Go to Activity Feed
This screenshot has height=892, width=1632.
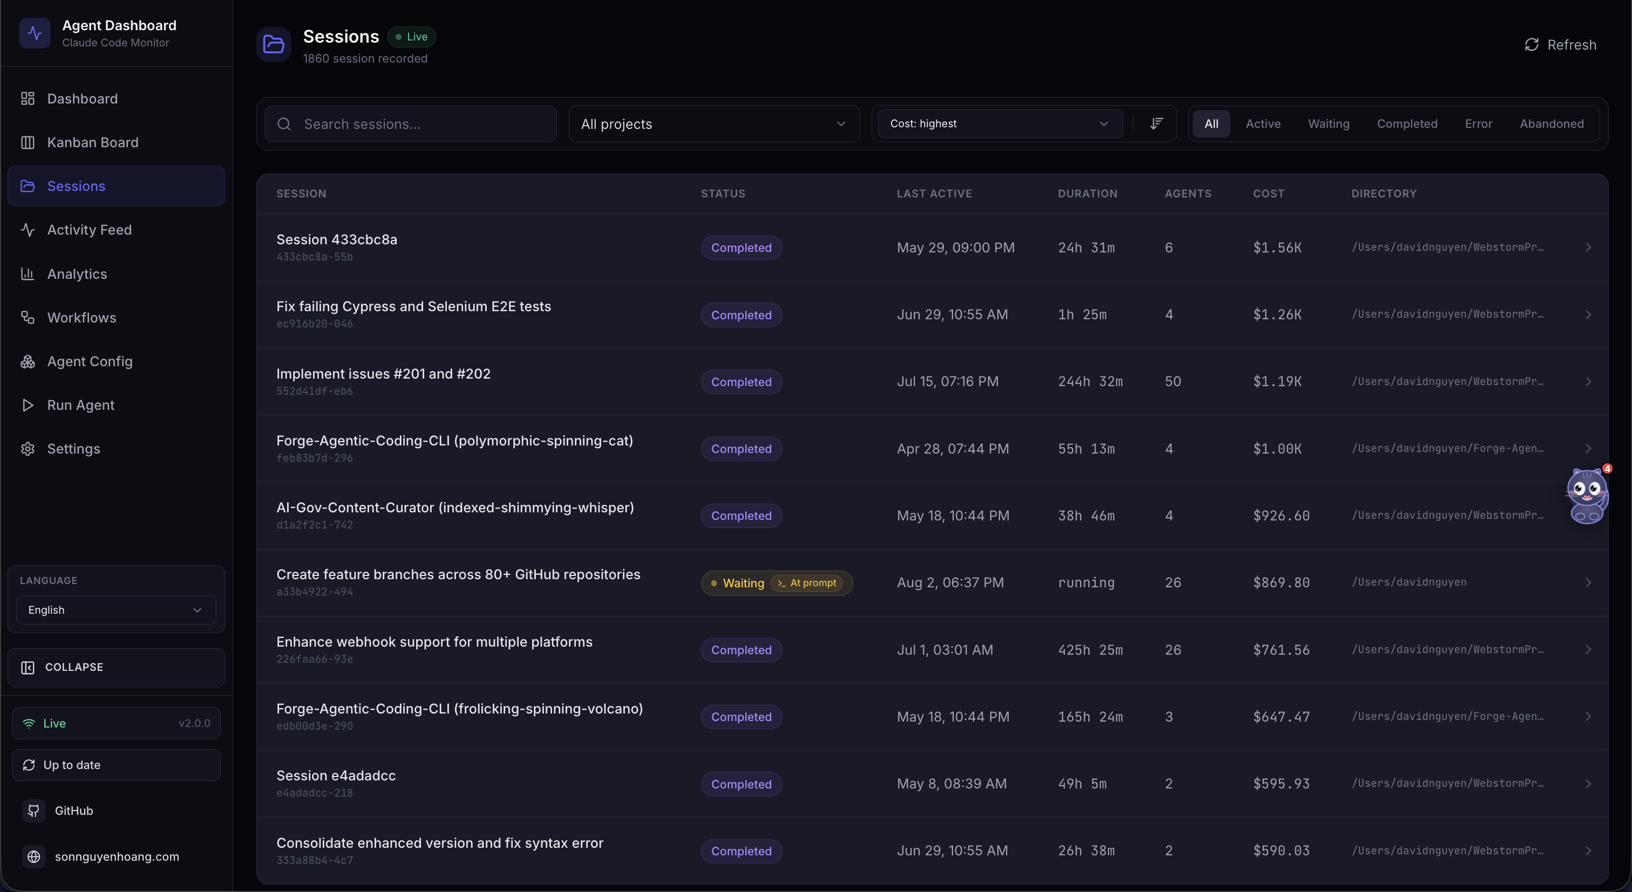click(116, 230)
